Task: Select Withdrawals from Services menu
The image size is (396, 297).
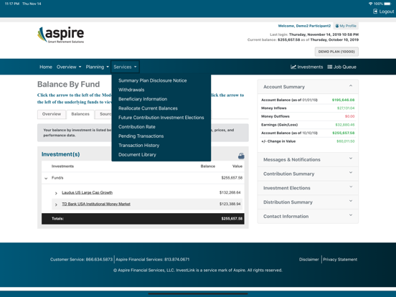Action: pos(131,90)
